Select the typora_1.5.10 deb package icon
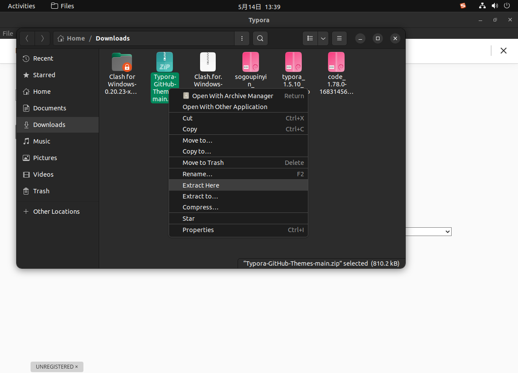This screenshot has height=373, width=518. (x=294, y=62)
